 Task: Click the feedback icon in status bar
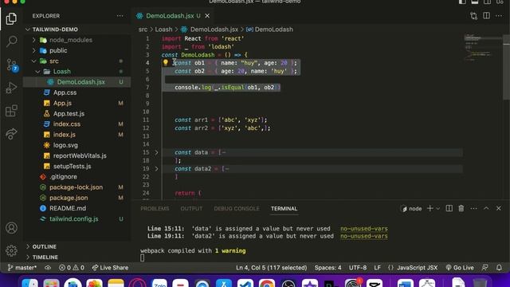tap(484, 268)
